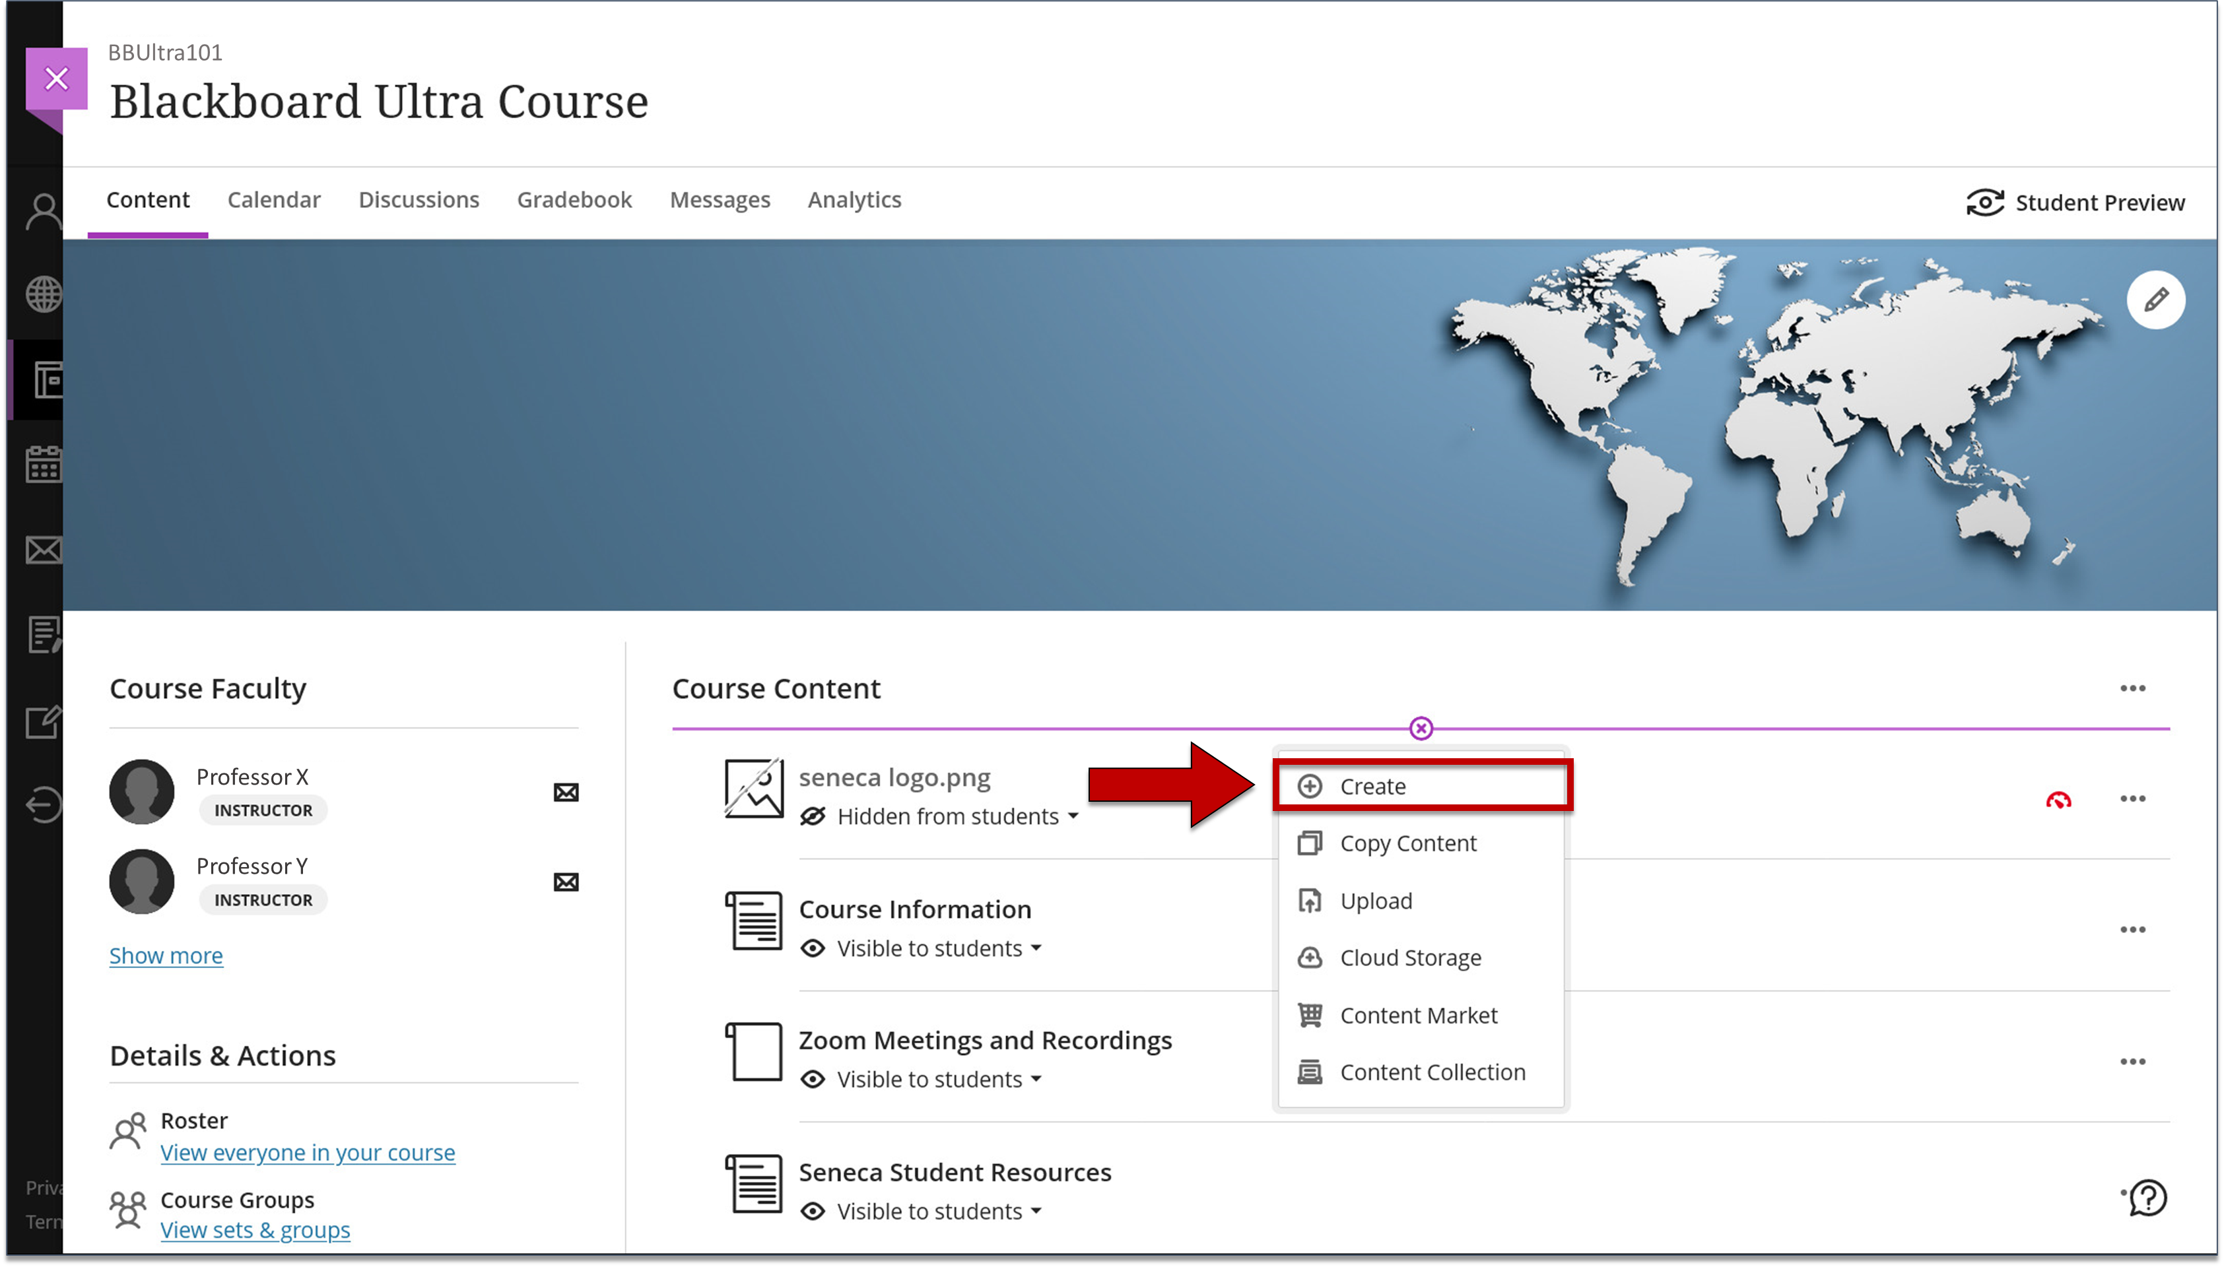Viewport: 2224px width, 1267px height.
Task: Switch to the Calendar tab
Action: (273, 200)
